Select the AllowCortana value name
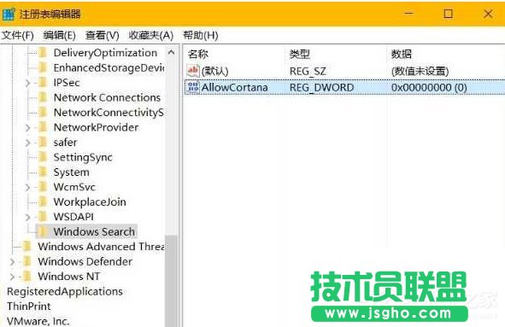The image size is (505, 327). (x=234, y=87)
